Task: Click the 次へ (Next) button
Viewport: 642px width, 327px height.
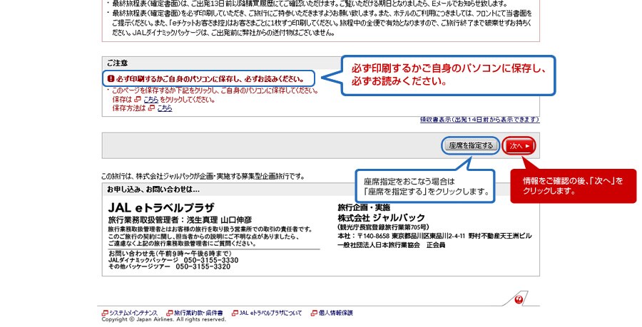Action: tap(518, 145)
